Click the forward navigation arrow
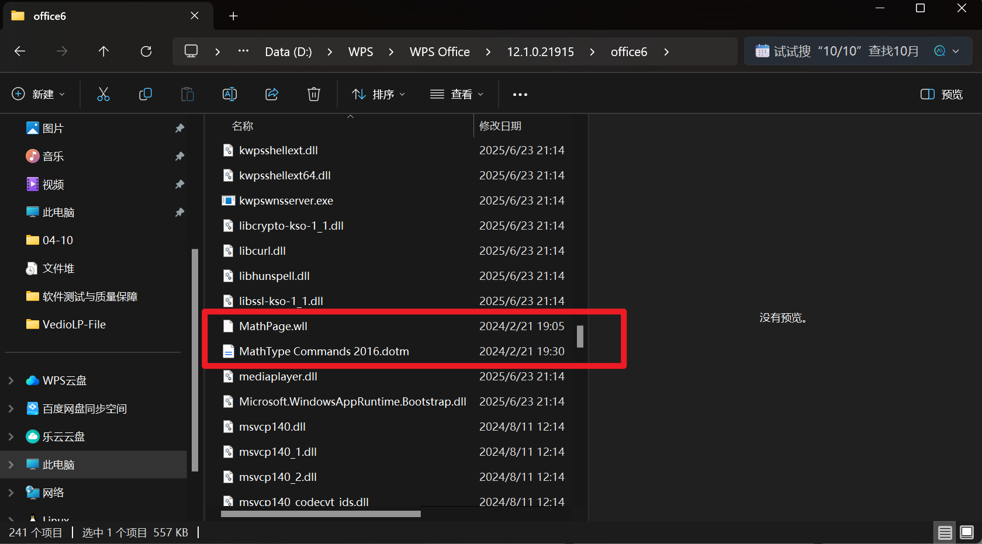Screen dimensions: 982x544 (62, 51)
